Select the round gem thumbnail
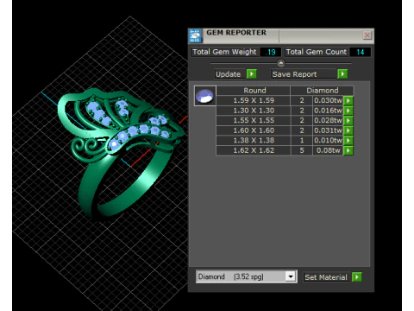The image size is (414, 311). (204, 96)
